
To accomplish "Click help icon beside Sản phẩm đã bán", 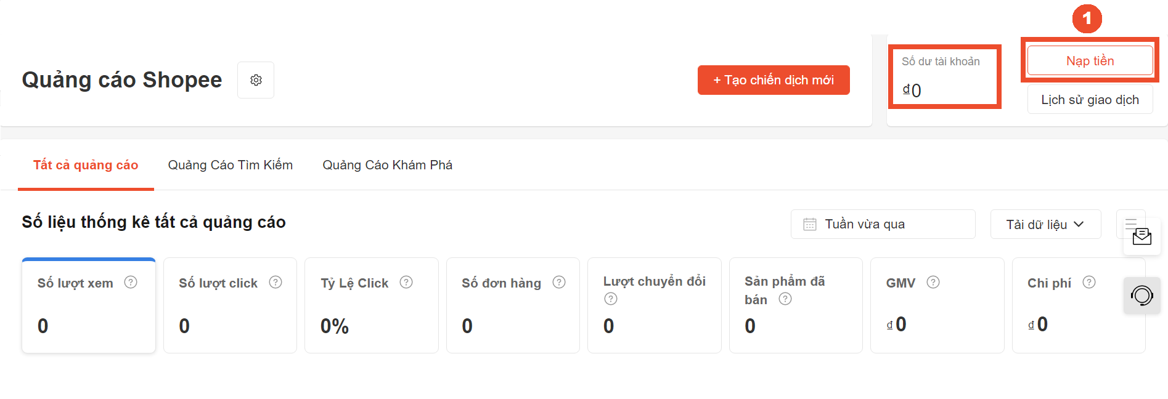I will click(785, 299).
